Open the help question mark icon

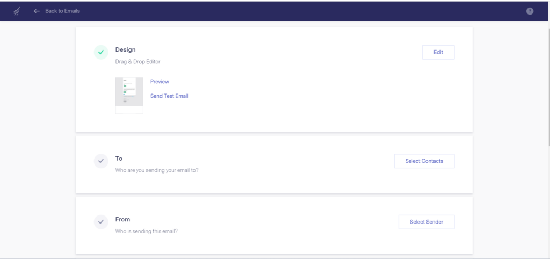[530, 11]
